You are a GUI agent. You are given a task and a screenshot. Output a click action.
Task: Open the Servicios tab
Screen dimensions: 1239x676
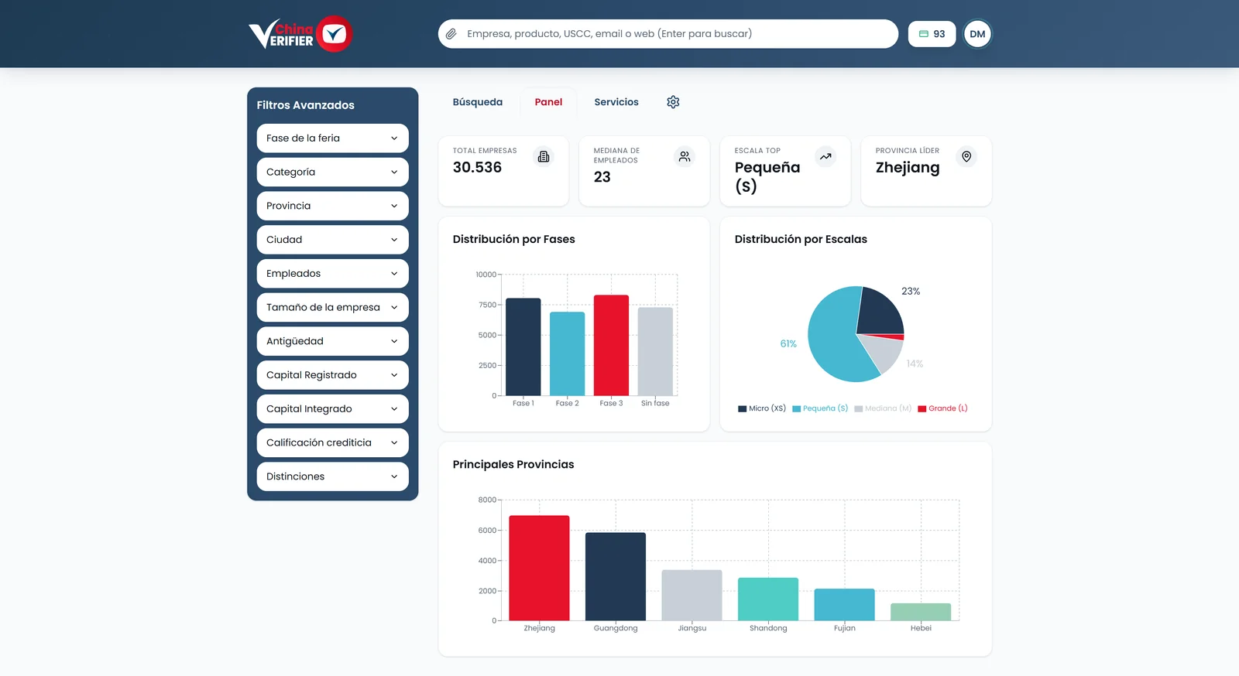click(616, 102)
